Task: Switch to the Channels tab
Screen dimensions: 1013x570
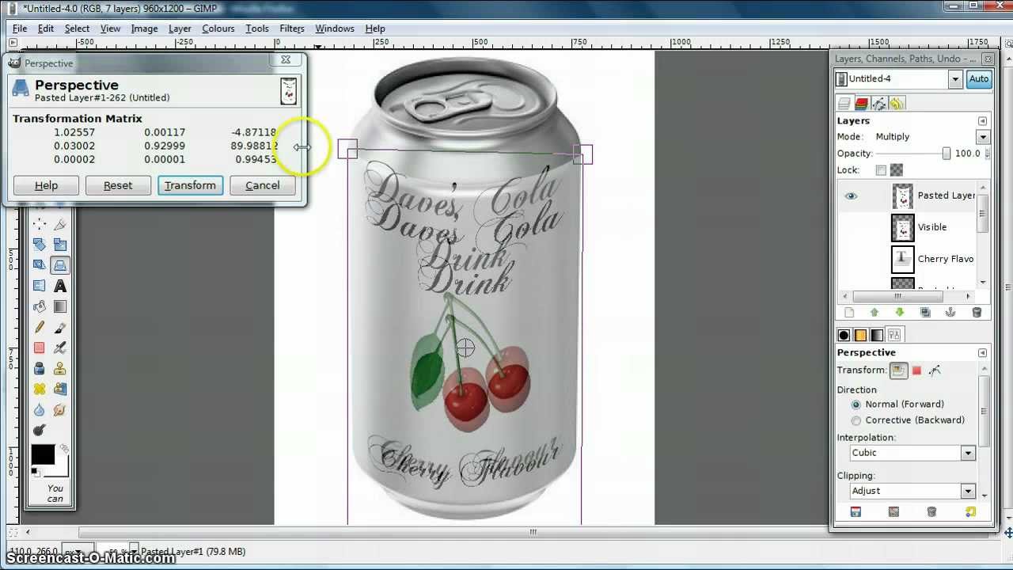Action: [862, 104]
